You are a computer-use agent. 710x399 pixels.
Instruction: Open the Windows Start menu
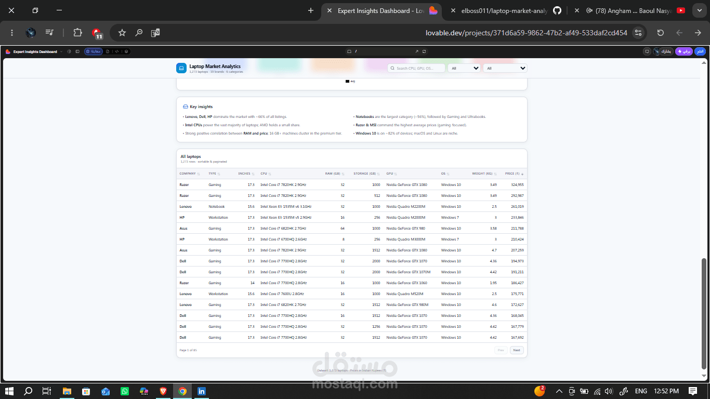(x=9, y=391)
